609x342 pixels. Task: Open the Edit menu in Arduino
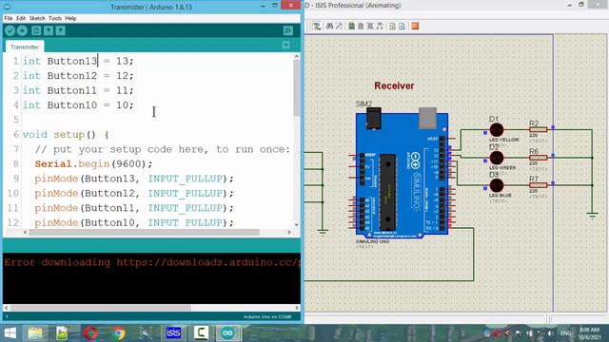(x=21, y=18)
